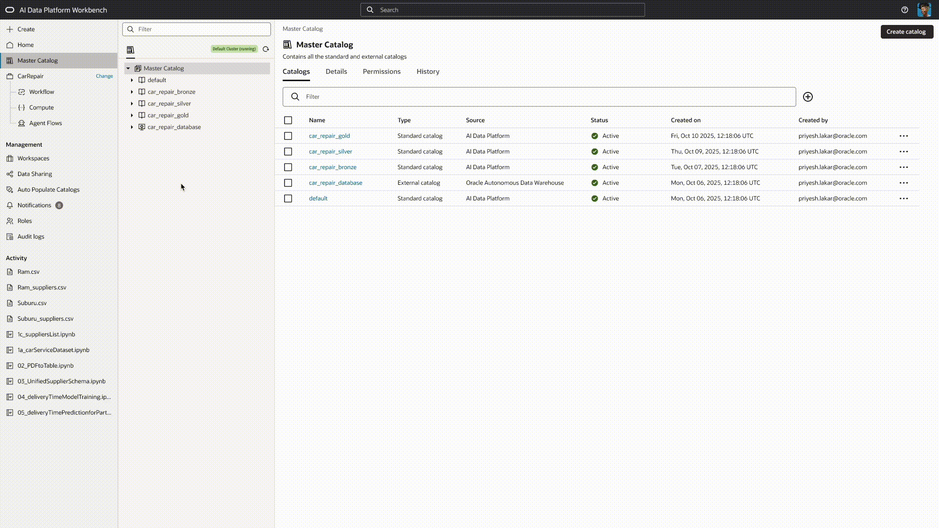The height and width of the screenshot is (528, 939).
Task: Toggle the select-all header checkbox
Action: click(288, 120)
